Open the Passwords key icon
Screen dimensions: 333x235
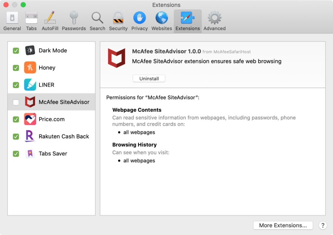[74, 20]
